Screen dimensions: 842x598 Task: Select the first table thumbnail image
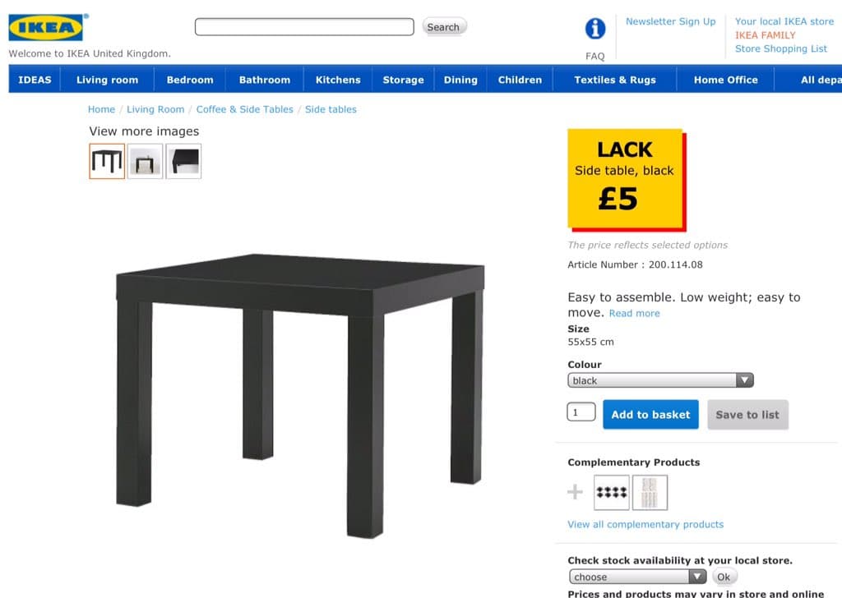click(x=107, y=161)
